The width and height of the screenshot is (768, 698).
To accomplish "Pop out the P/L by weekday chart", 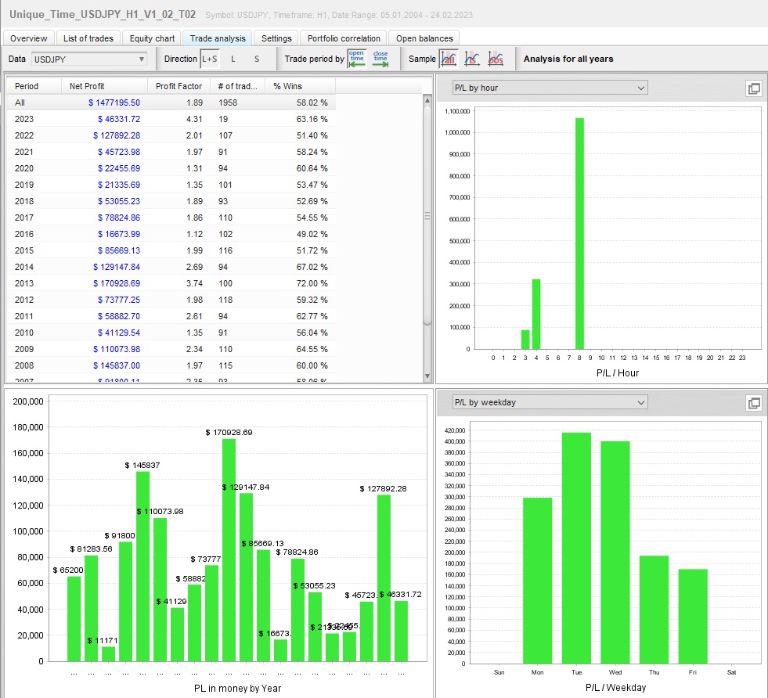I will pos(753,403).
